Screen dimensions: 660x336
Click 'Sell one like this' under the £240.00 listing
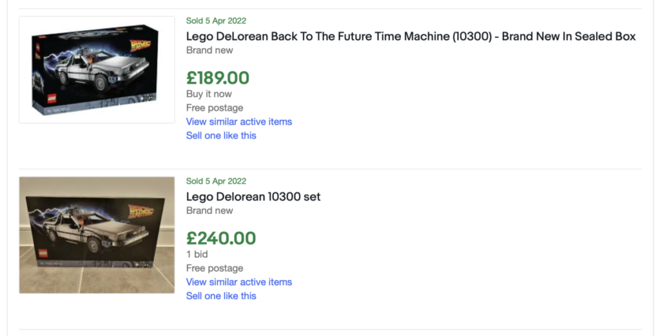pyautogui.click(x=222, y=296)
